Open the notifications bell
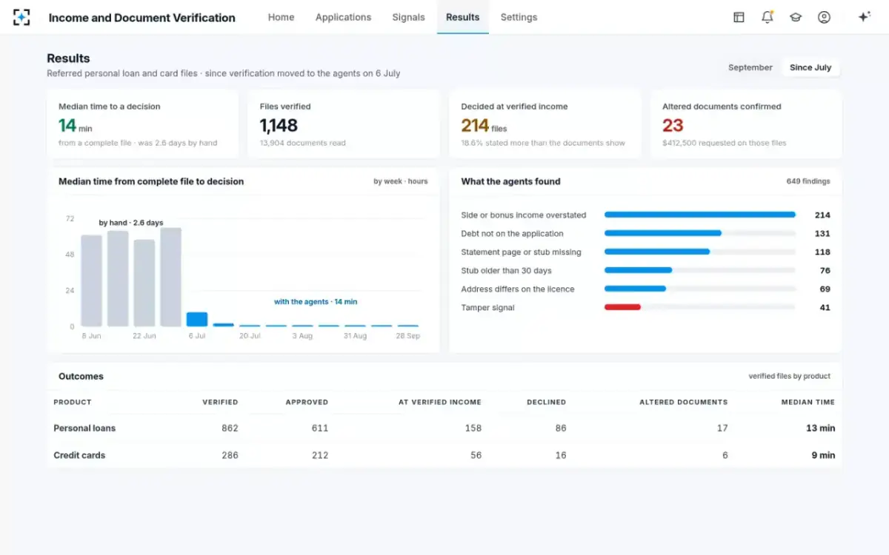The image size is (889, 555). [x=767, y=17]
